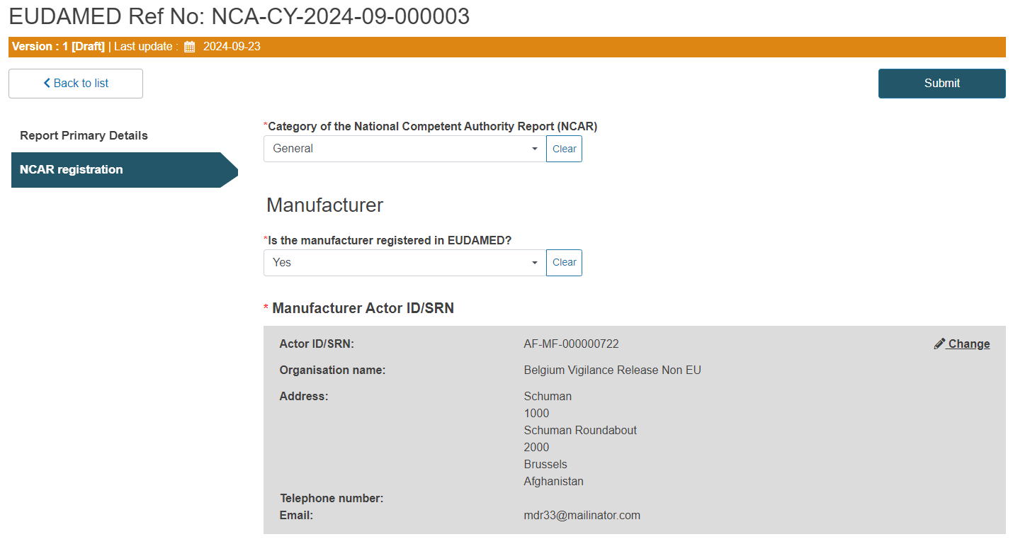Click the Version : 1 [Draft] status text
Viewport: 1013px width, 544px height.
(x=58, y=47)
